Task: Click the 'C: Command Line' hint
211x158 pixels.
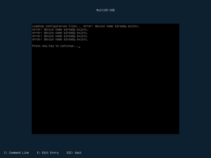Action: (x=16, y=153)
